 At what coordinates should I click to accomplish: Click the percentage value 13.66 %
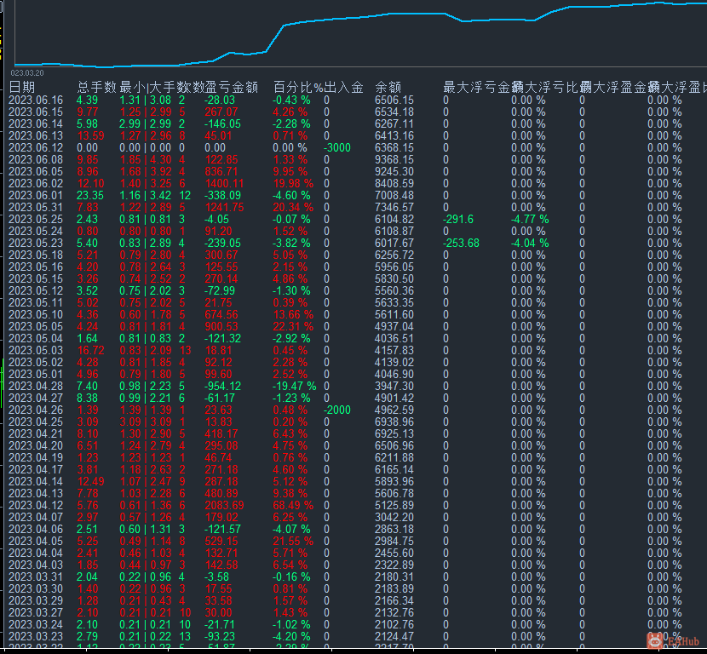tap(293, 314)
